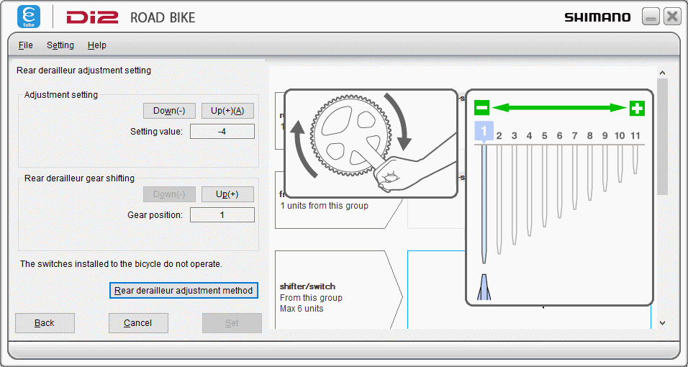This screenshot has width=688, height=367.
Task: Click the Shimano logo
Action: [597, 17]
